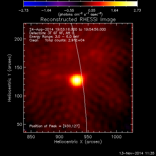This screenshot has height=156, width=156.
Task: Click the Heliocentric X axis label
Action: tap(78, 142)
